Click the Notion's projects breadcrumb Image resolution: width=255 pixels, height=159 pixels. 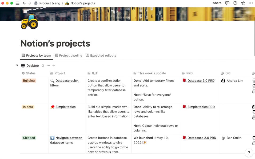point(83,3)
